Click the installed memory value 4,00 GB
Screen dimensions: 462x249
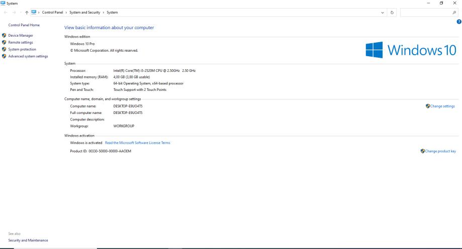[131, 77]
